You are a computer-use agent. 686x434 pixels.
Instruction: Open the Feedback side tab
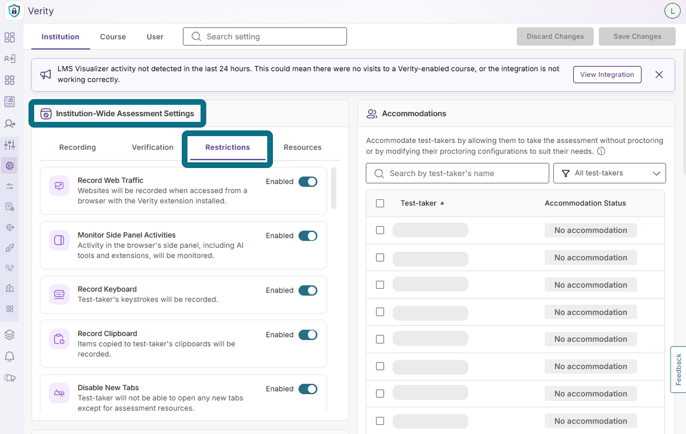coord(678,369)
